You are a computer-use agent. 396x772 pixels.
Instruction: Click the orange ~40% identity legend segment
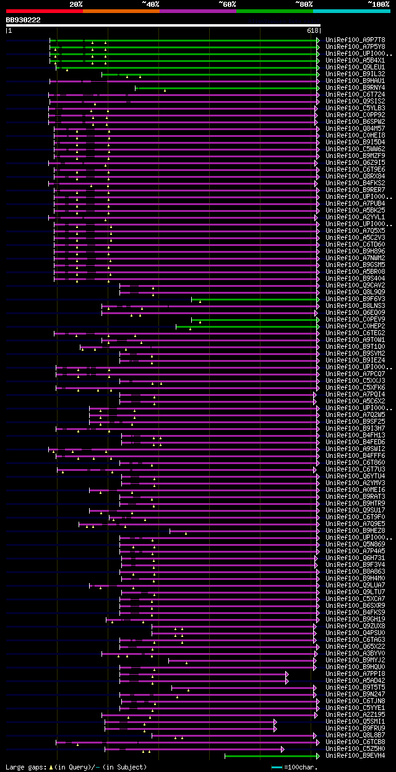[121, 11]
